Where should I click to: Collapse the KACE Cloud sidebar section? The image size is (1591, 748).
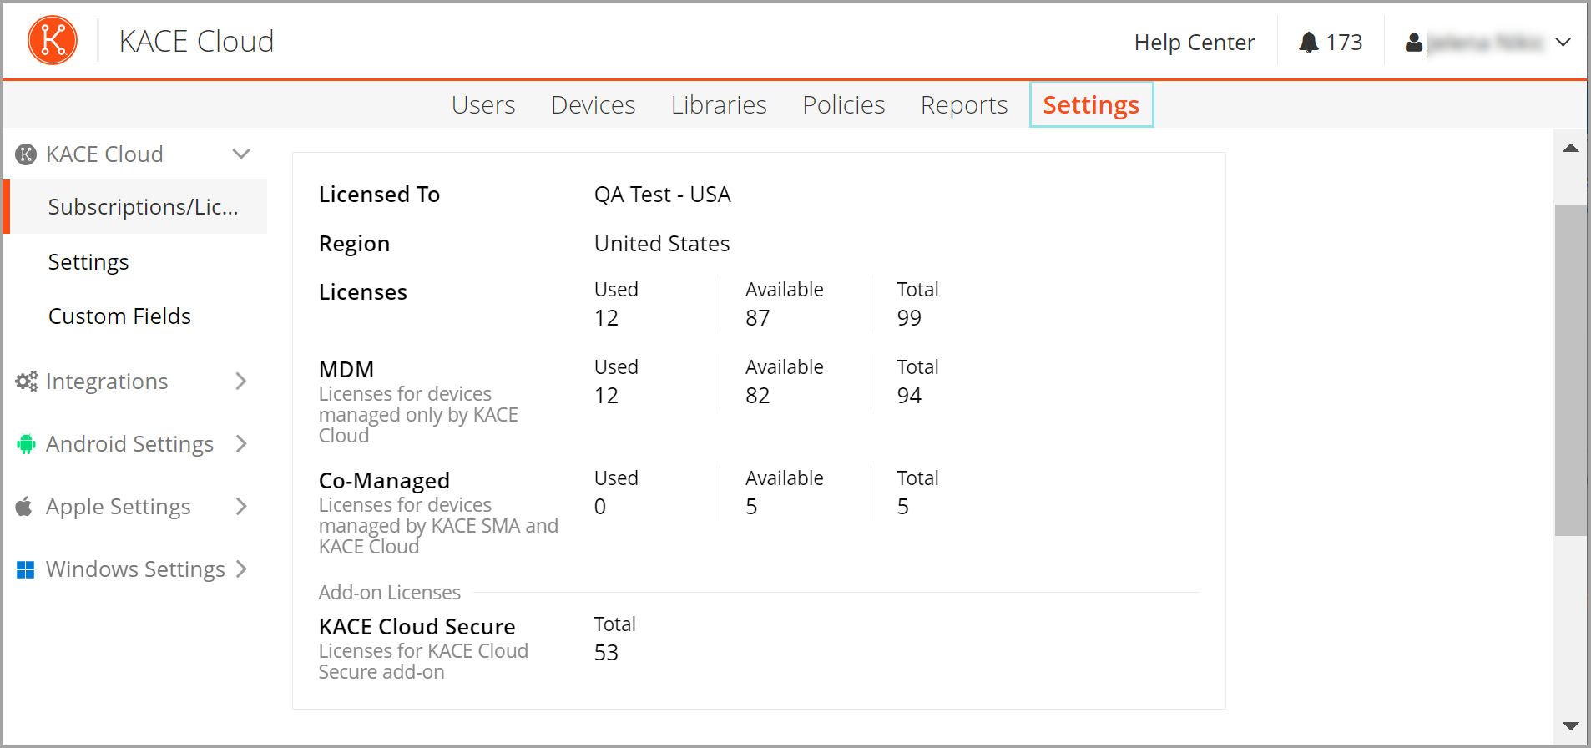coord(241,154)
